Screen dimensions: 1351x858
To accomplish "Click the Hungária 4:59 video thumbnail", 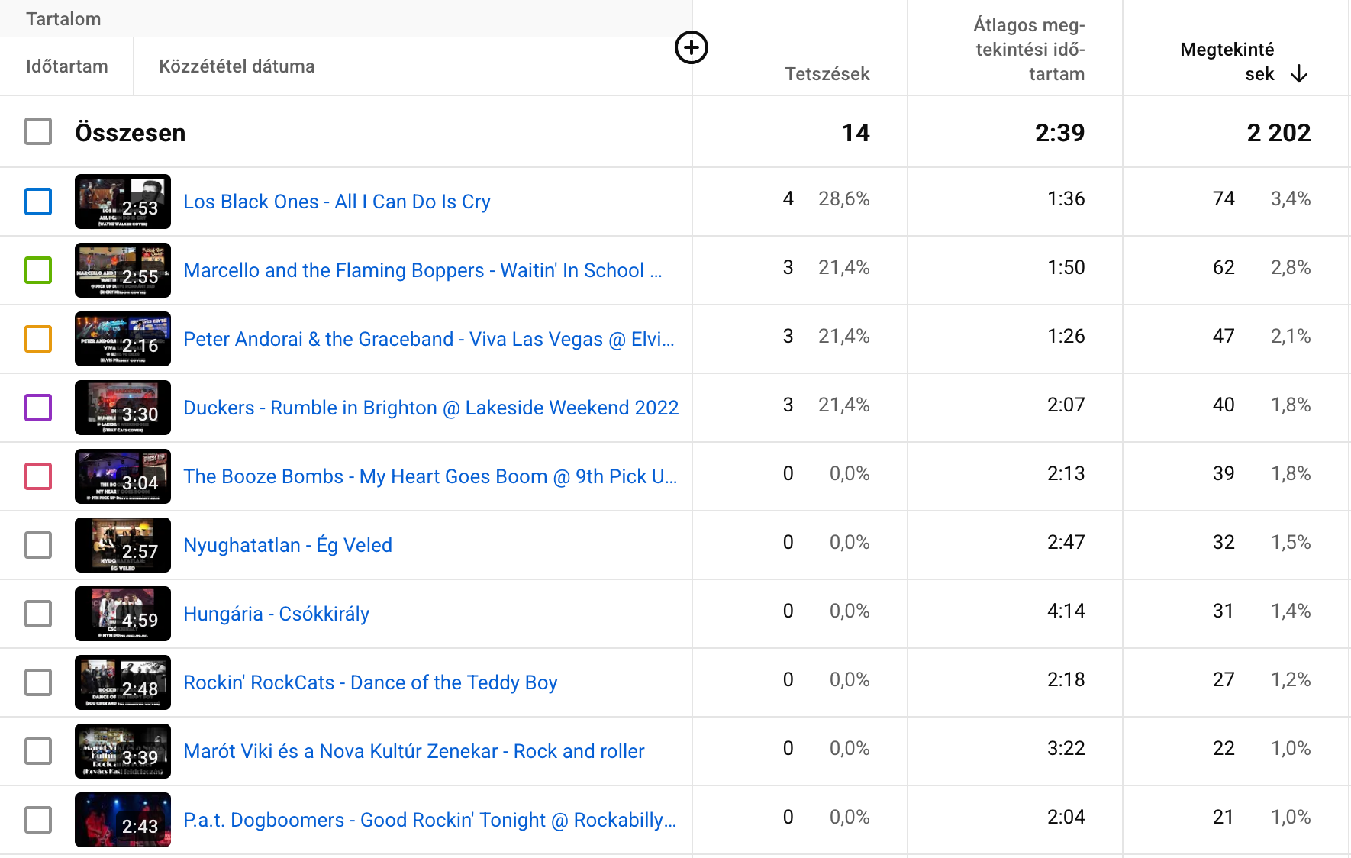I will [x=123, y=614].
